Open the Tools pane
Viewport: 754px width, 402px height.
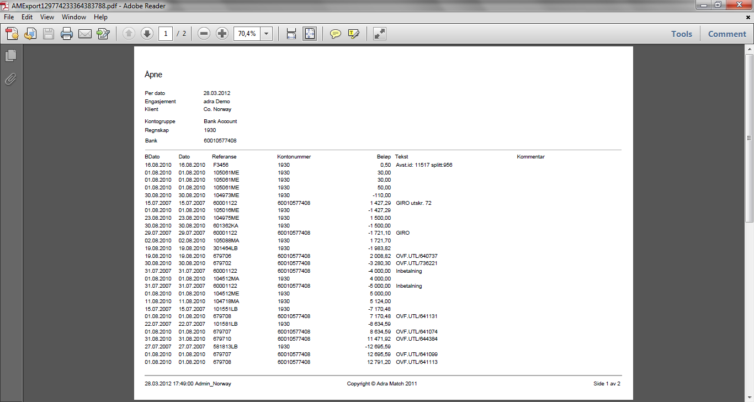pos(682,34)
